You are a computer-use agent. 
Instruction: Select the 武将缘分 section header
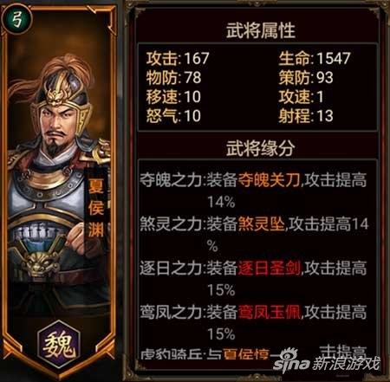(261, 148)
